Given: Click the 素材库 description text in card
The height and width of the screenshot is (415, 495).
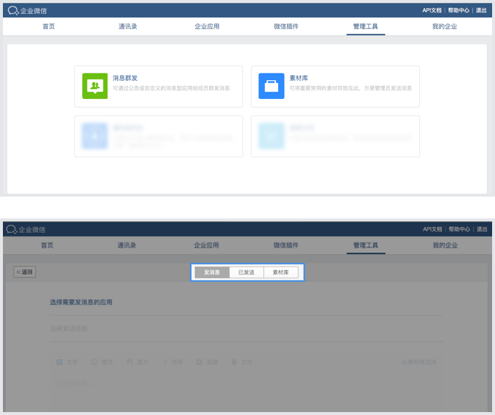Looking at the screenshot, I should coord(351,88).
